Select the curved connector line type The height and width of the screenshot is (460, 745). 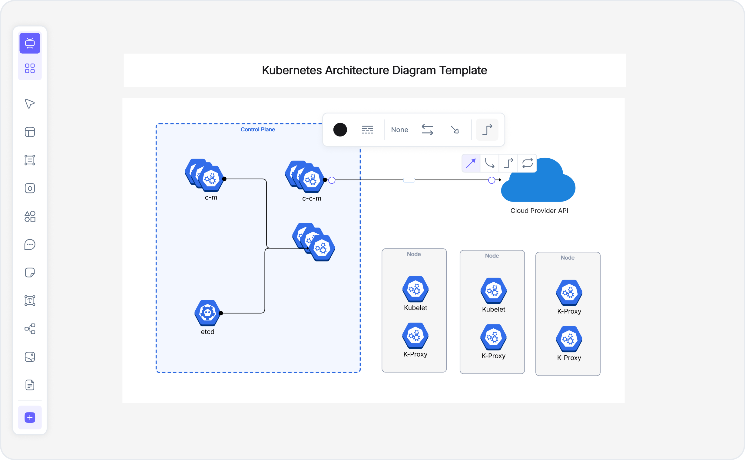click(x=490, y=163)
